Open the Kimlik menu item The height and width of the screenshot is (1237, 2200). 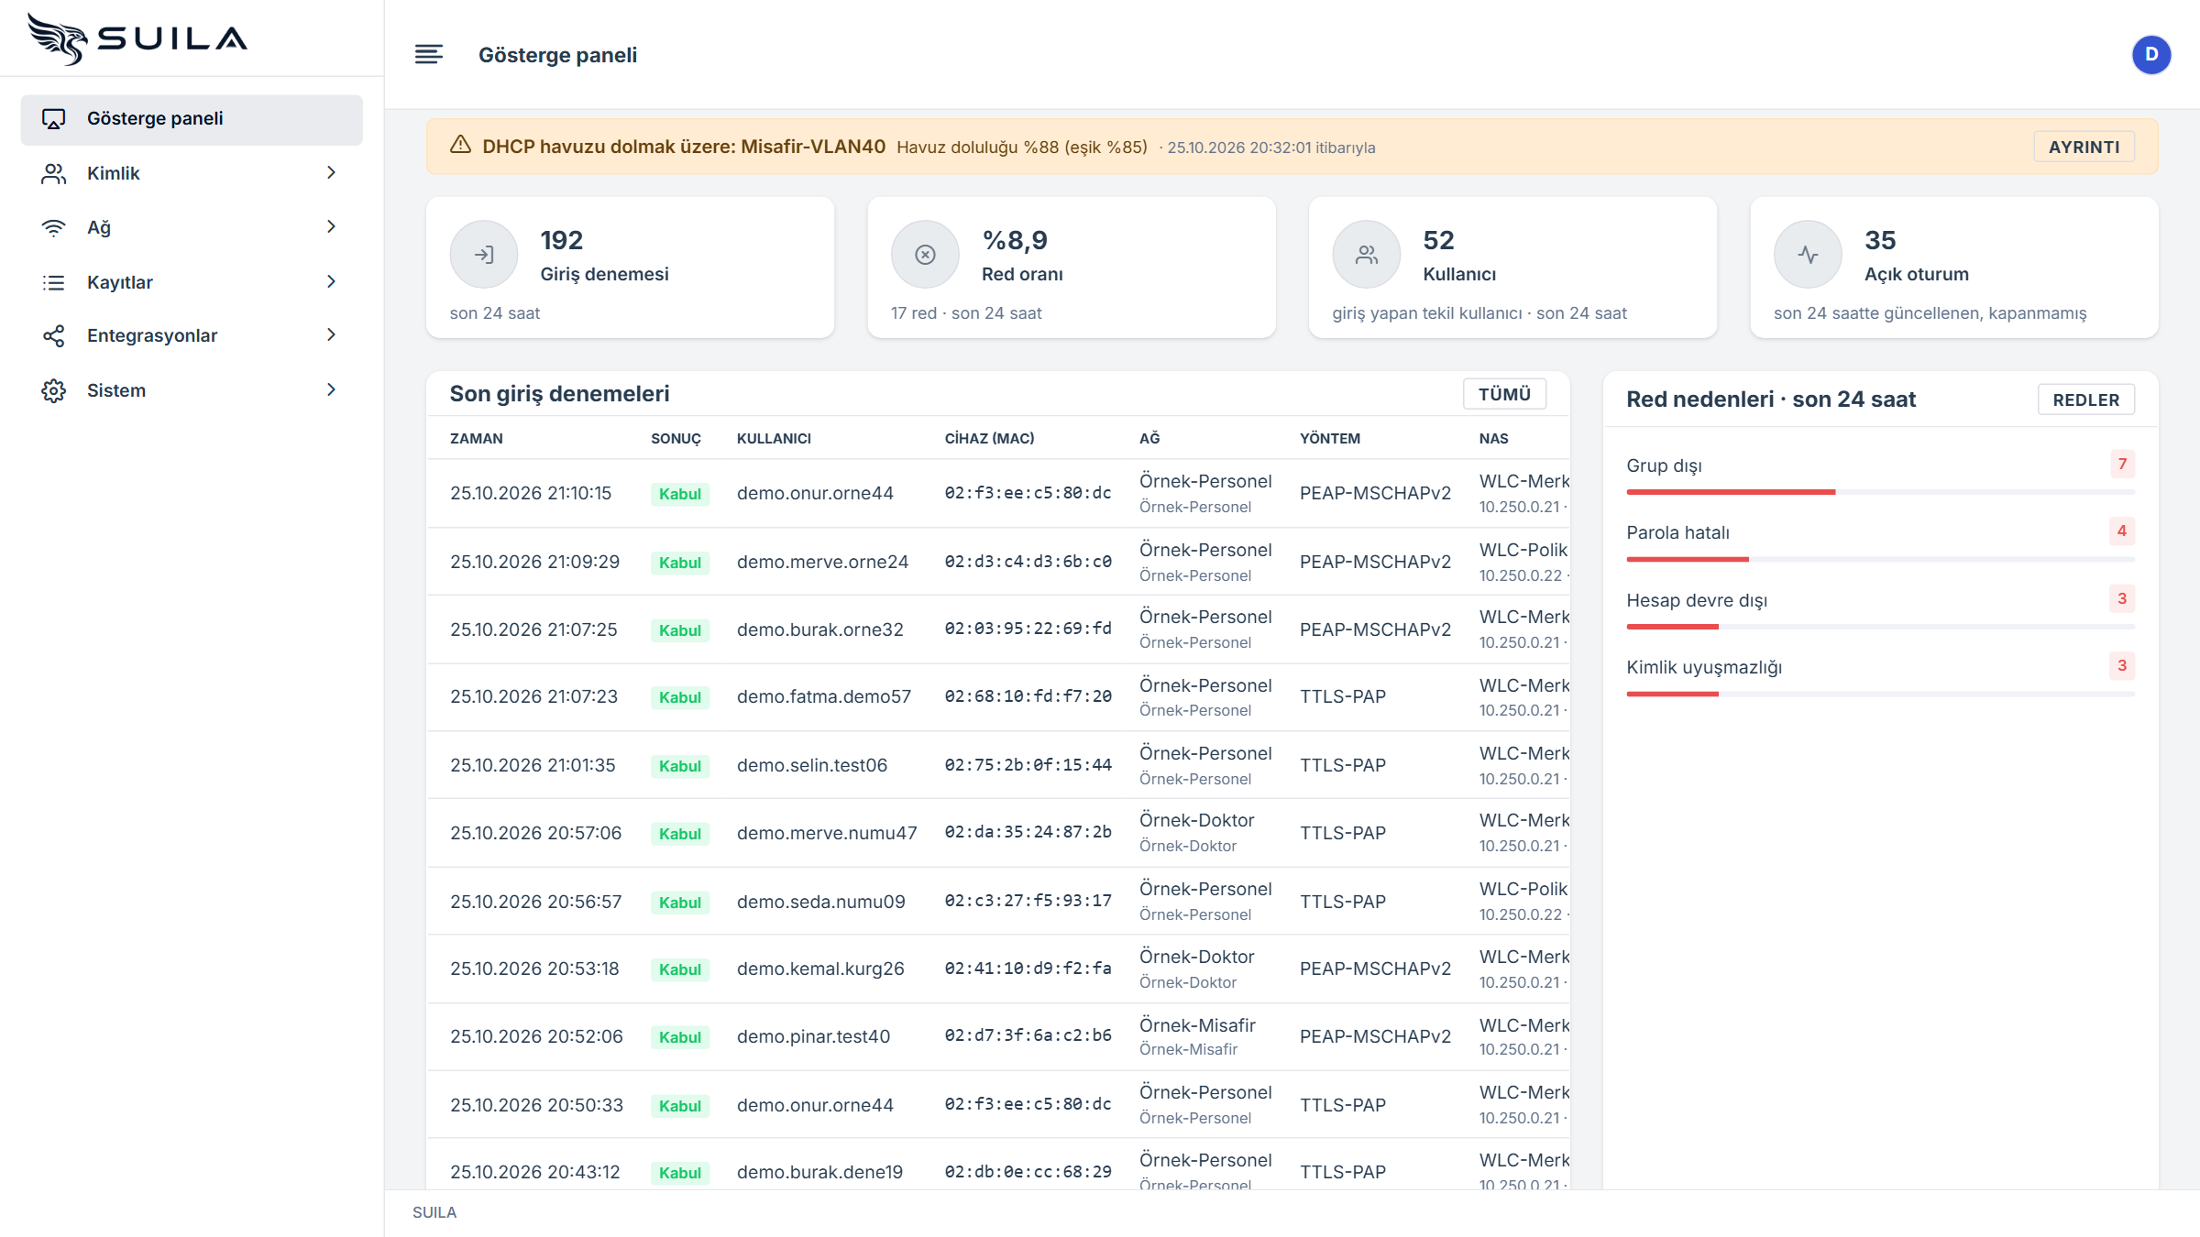tap(192, 173)
